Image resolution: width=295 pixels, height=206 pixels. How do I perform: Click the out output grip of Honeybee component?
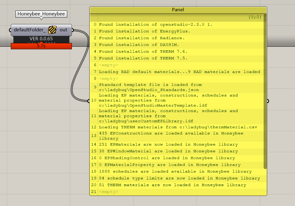(x=73, y=30)
